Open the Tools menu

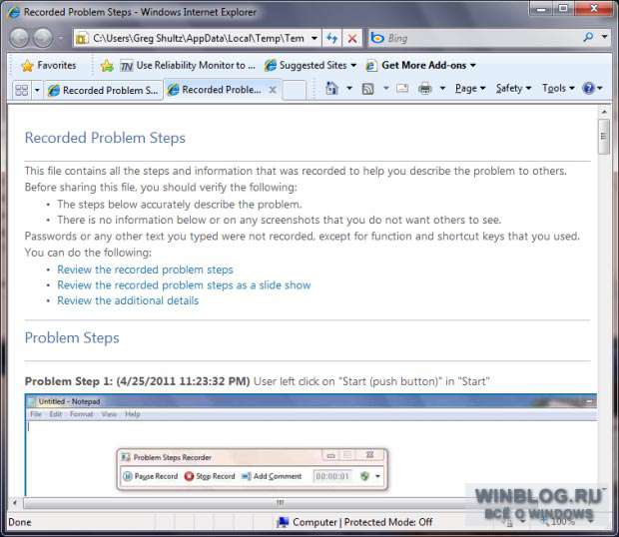pyautogui.click(x=558, y=89)
